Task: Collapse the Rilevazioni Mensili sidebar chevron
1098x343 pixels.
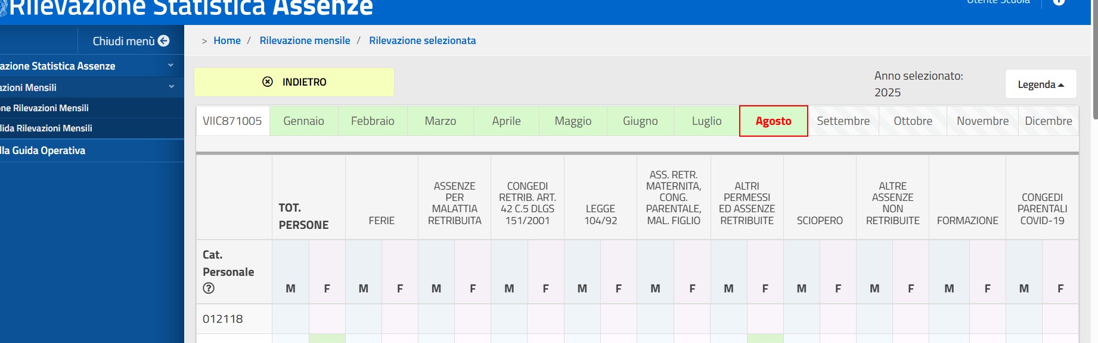Action: click(171, 87)
